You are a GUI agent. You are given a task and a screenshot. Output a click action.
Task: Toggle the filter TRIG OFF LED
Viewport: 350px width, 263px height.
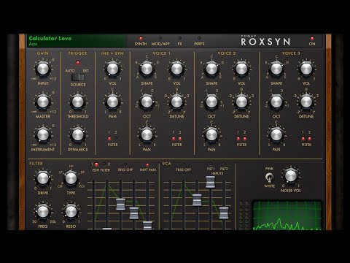[x=125, y=164]
